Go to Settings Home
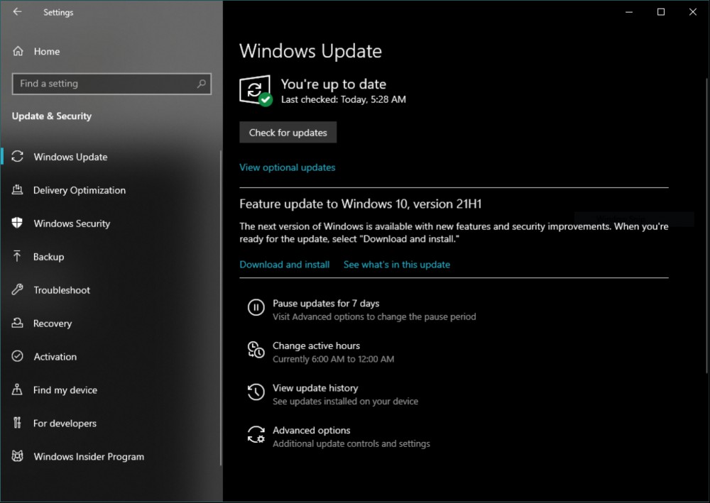Viewport: 710px width, 503px height. tap(111, 51)
